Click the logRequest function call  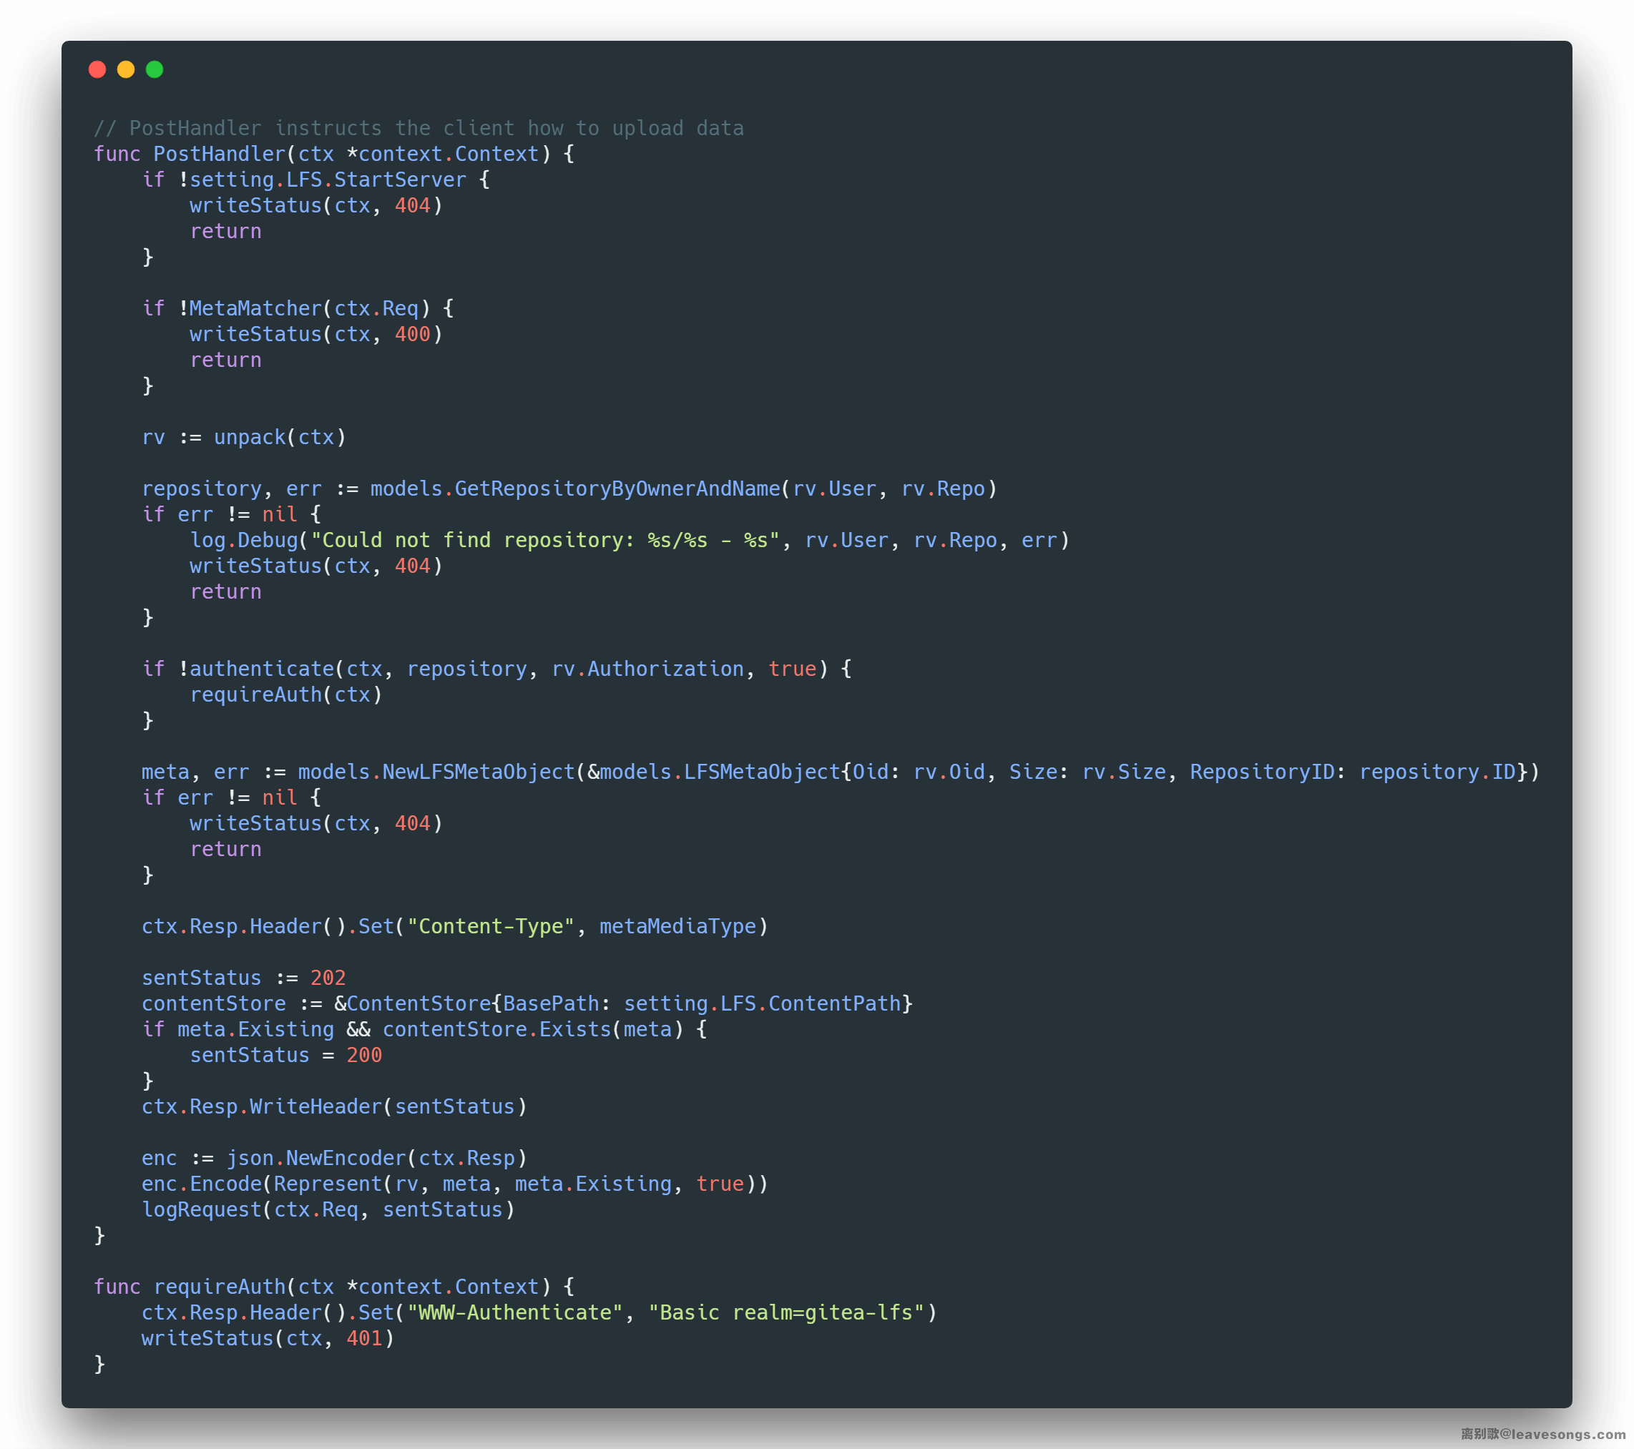point(202,1209)
